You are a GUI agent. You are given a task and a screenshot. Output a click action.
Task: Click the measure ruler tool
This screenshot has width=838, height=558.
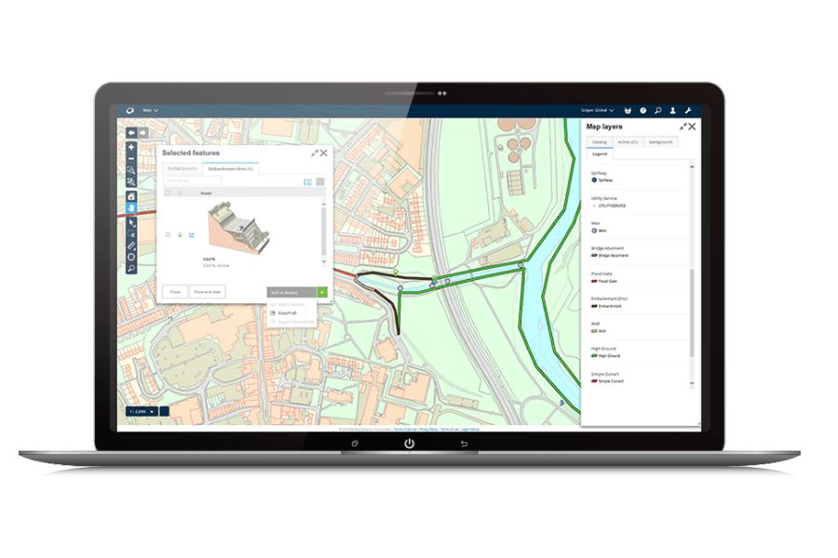pos(131,245)
